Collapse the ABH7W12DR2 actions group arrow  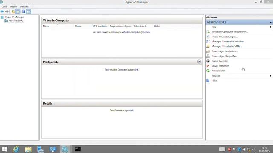pyautogui.click(x=270, y=22)
